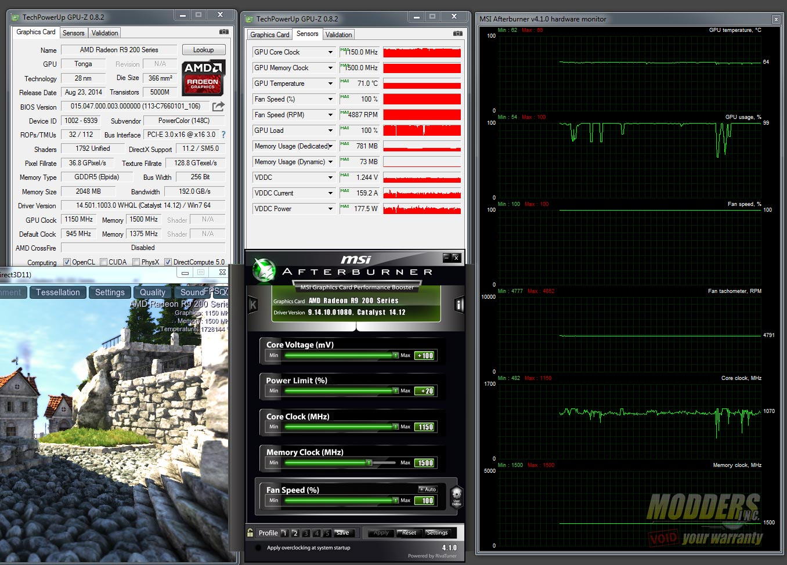
Task: Toggle the DirectCompute 5.0 checkbox
Action: pyautogui.click(x=168, y=262)
